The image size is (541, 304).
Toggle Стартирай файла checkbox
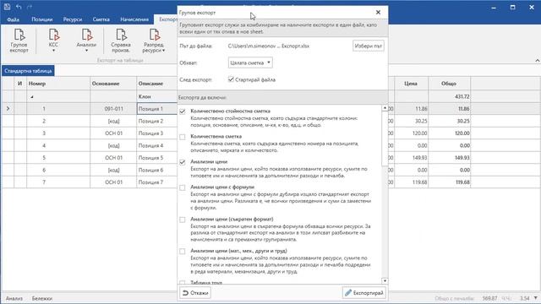231,79
